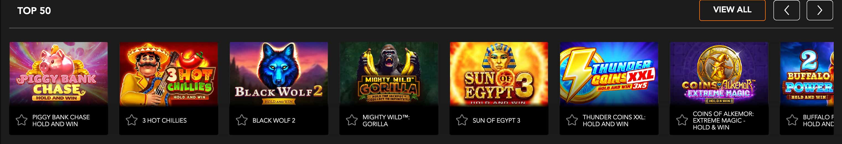This screenshot has height=144, width=842.
Task: Toggle favorite star for 3 Hot Chillies
Action: pyautogui.click(x=132, y=120)
